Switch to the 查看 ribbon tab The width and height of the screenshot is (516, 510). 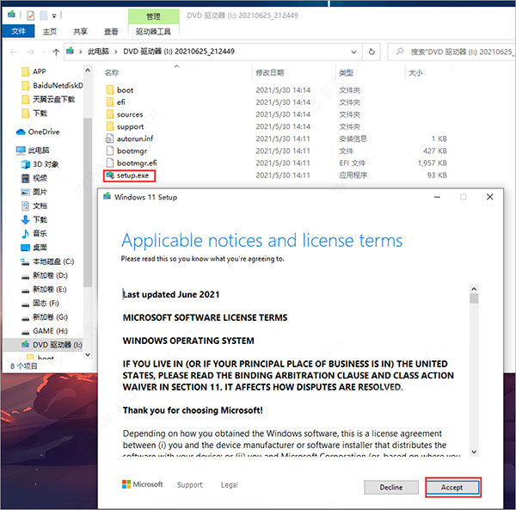click(x=111, y=31)
